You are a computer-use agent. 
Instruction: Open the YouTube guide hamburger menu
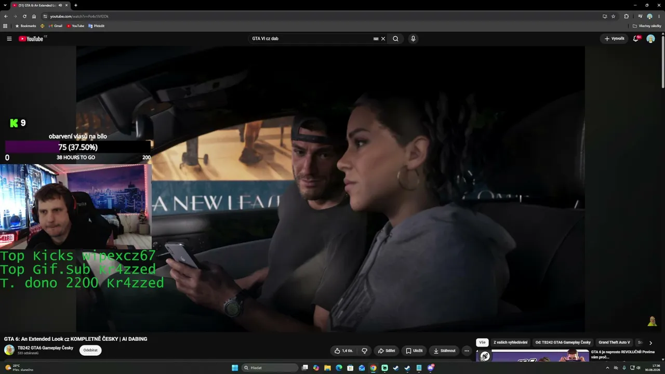[9, 38]
